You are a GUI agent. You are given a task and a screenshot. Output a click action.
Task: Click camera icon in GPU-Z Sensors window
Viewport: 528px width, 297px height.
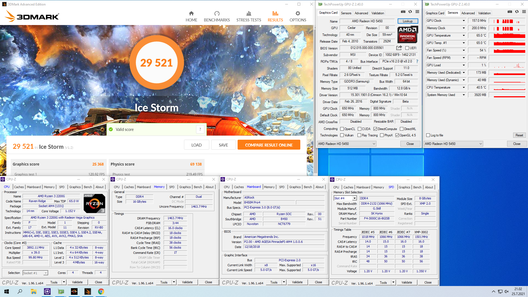pos(510,12)
